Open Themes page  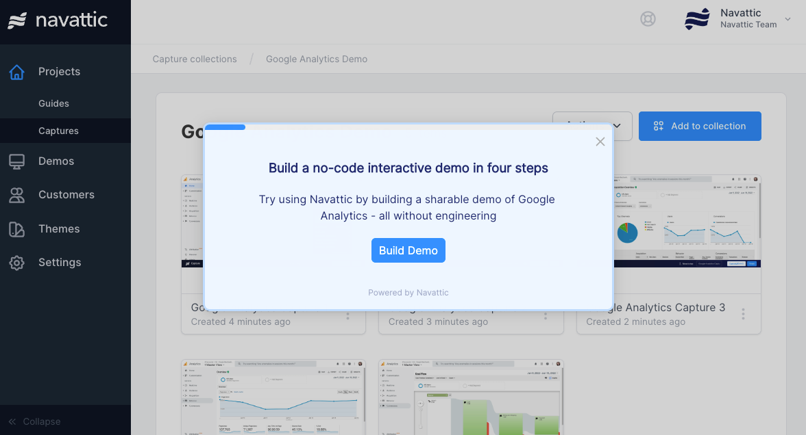click(x=59, y=228)
